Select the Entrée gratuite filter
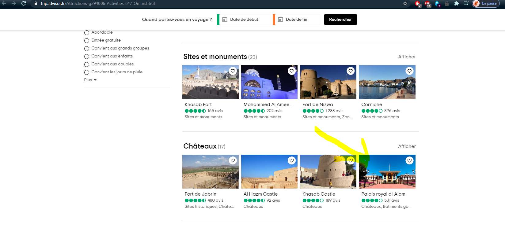 [x=87, y=41]
